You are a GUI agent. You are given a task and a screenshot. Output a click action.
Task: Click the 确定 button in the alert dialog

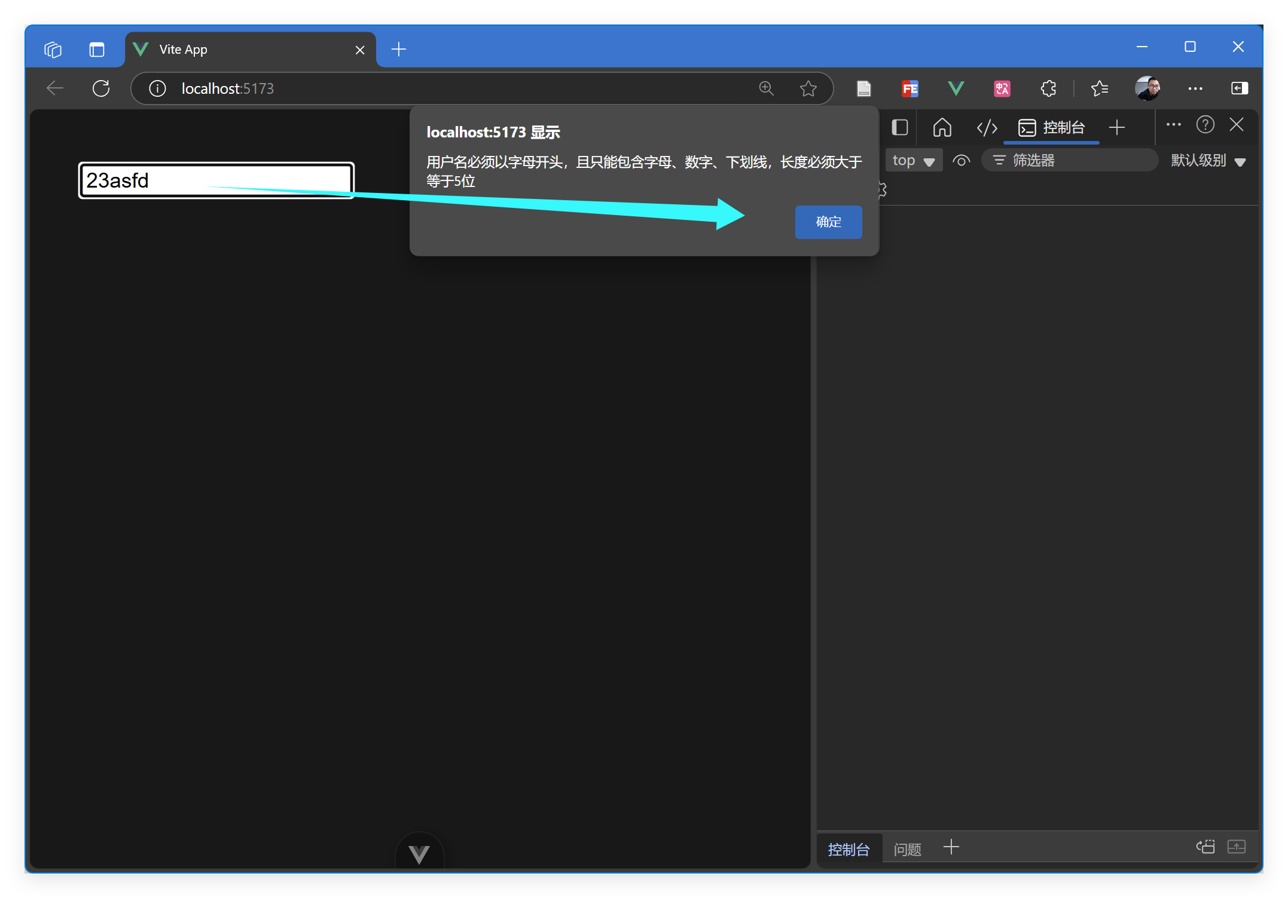click(828, 222)
